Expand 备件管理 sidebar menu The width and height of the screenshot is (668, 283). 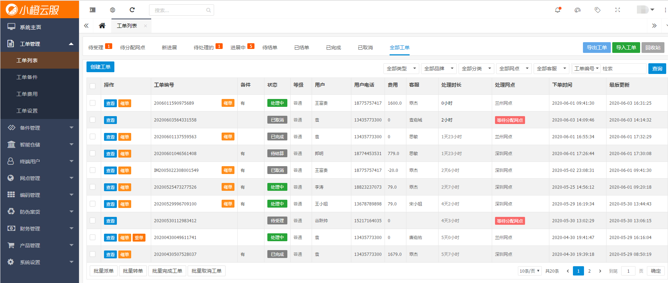point(39,128)
